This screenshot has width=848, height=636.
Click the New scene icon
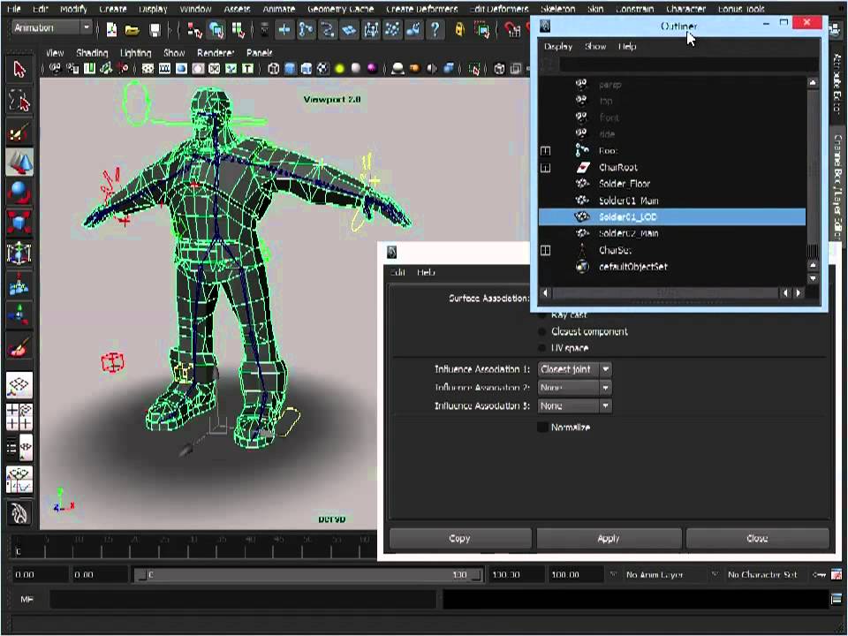111,29
